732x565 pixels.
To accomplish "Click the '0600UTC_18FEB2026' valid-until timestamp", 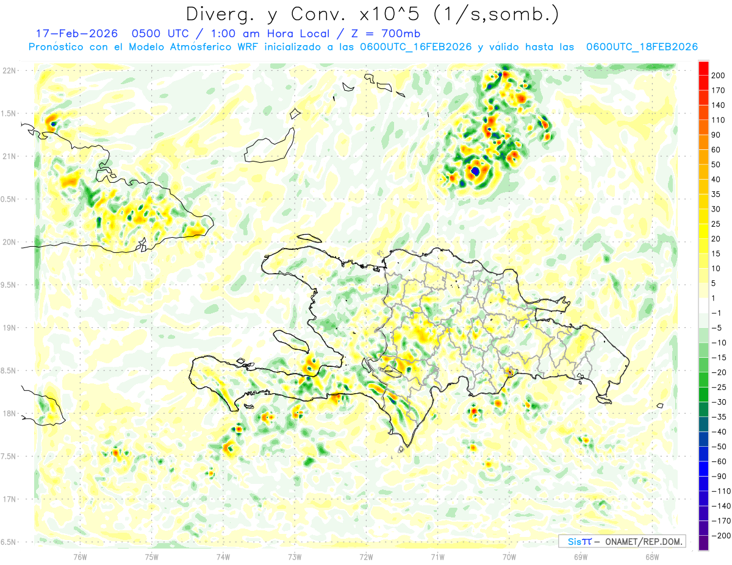I will point(642,47).
